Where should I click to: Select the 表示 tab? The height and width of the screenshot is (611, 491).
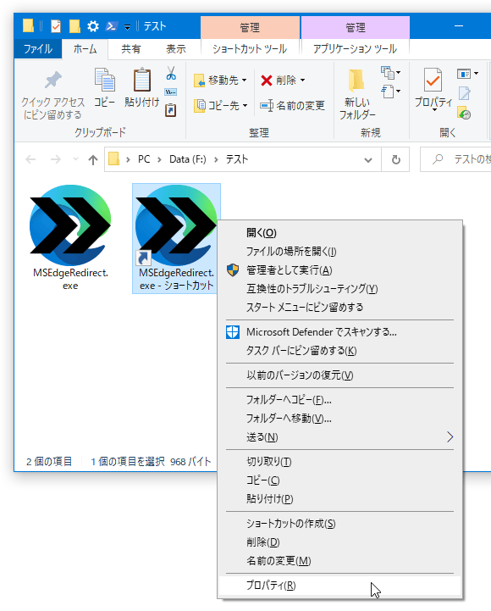point(176,48)
